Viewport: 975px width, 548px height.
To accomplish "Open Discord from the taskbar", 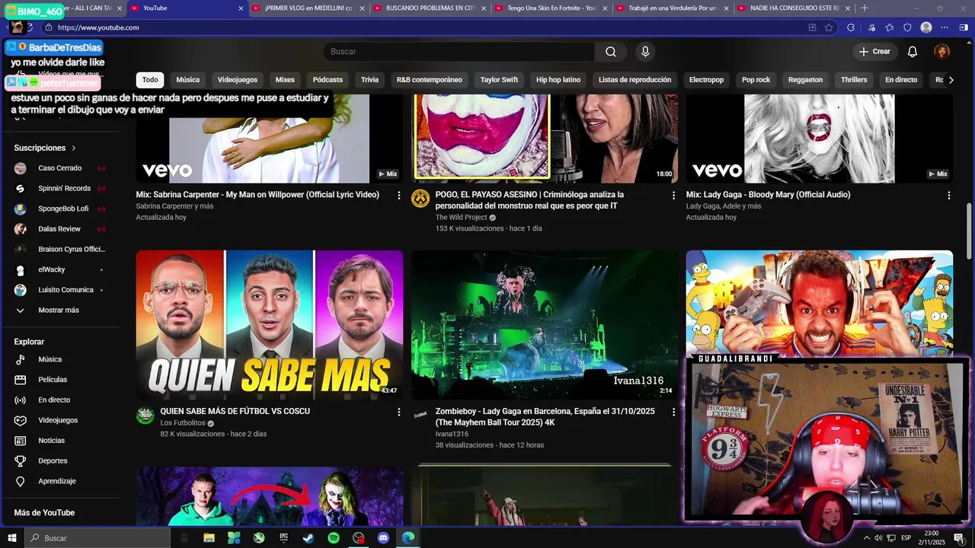I will click(x=383, y=538).
